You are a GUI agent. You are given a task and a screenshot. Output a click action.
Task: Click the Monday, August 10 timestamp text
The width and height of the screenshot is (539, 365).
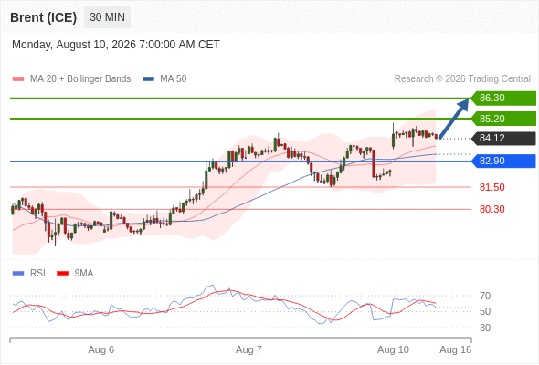click(116, 45)
